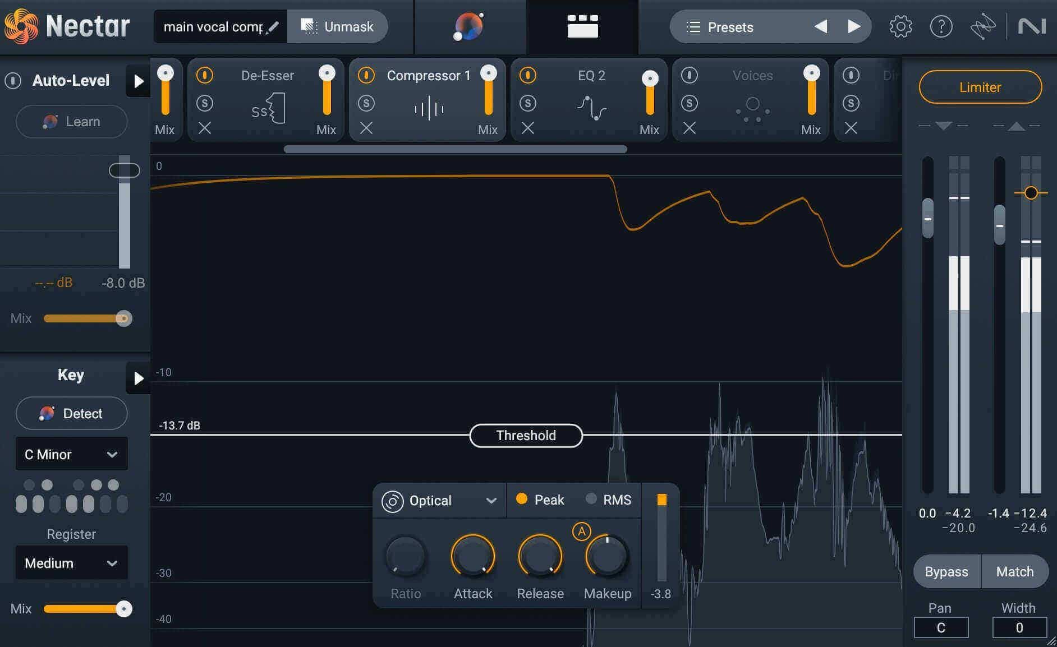
Task: Click input gain fader handle
Action: tap(928, 218)
